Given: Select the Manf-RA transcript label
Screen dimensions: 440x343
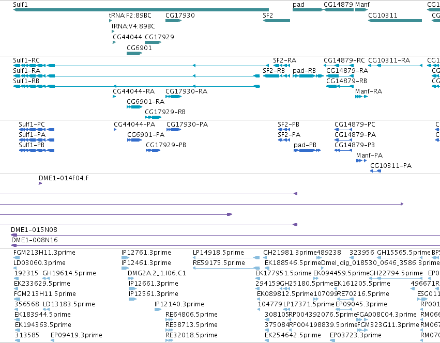Looking at the screenshot, I should [369, 91].
